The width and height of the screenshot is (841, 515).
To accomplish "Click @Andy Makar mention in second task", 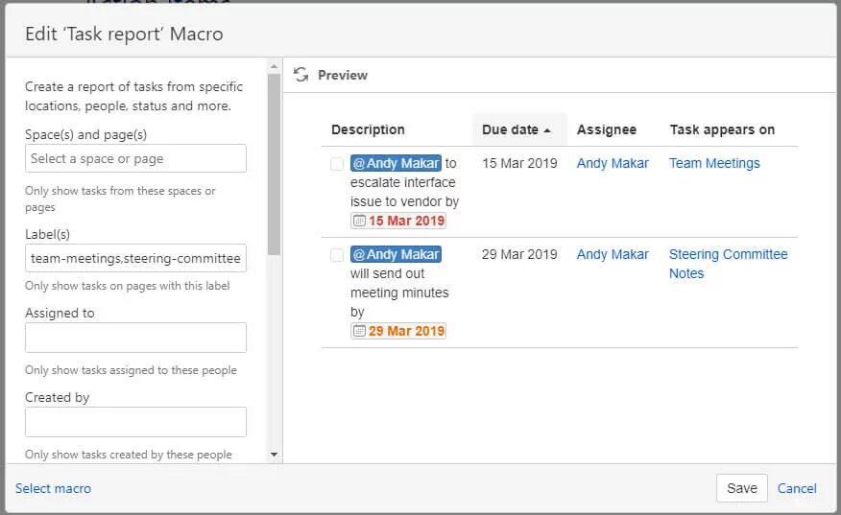I will (x=396, y=254).
